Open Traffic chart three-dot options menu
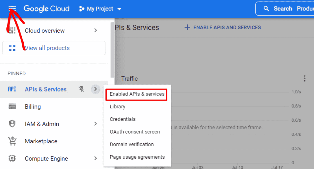The width and height of the screenshot is (314, 169). pos(304,78)
